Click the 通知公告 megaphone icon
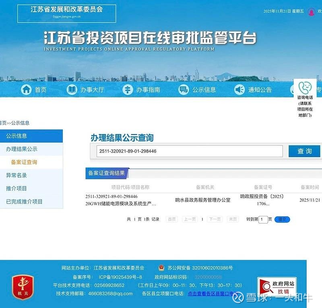The height and width of the screenshot is (308, 322). click(x=240, y=90)
